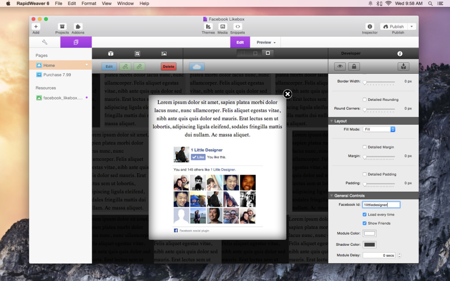Click the Facebook Like button in preview
This screenshot has width=450, height=281.
click(198, 157)
